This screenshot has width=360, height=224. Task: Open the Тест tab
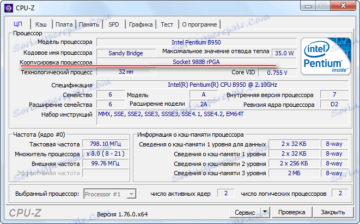(167, 24)
